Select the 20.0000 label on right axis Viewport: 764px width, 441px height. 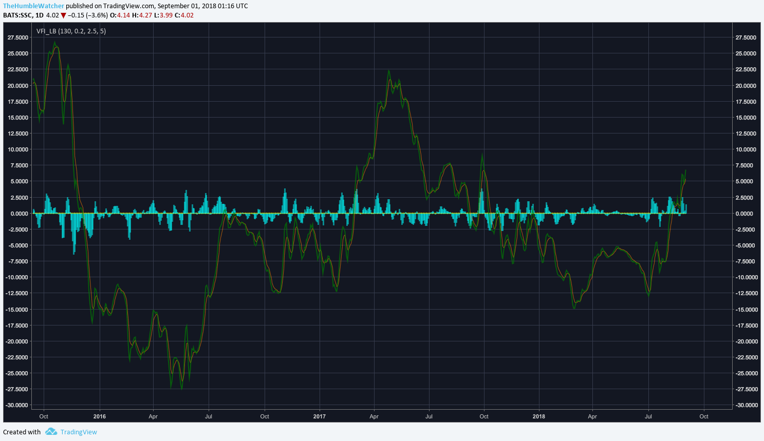(x=746, y=86)
